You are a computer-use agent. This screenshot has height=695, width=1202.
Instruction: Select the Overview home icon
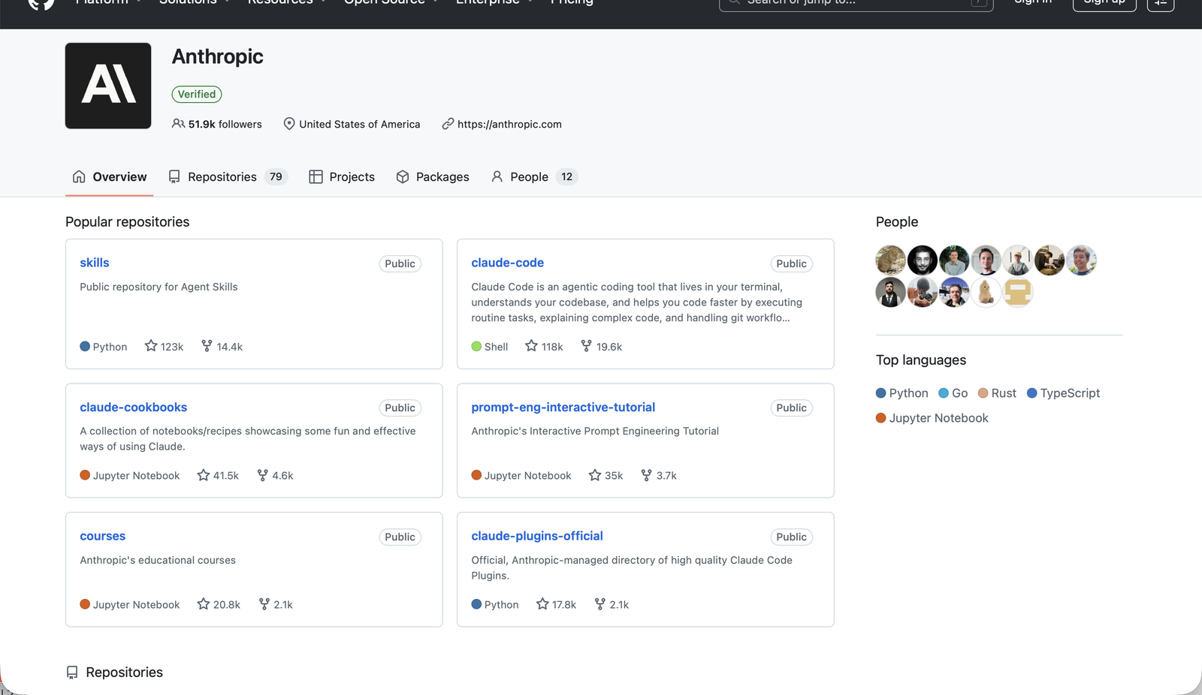click(x=78, y=176)
